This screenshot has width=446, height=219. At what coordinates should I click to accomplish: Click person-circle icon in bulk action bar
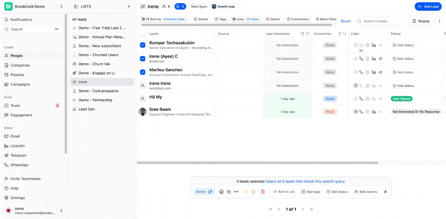221,192
